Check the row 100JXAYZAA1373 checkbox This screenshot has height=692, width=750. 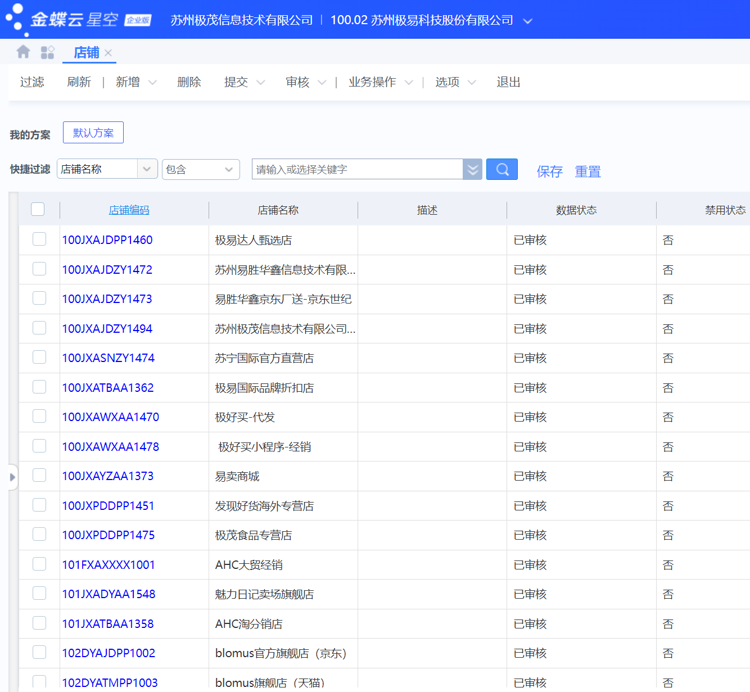click(39, 475)
